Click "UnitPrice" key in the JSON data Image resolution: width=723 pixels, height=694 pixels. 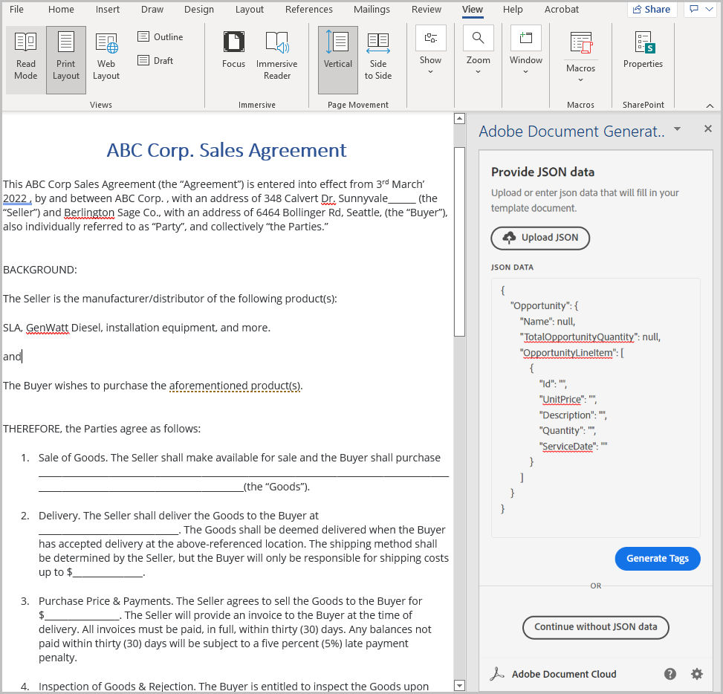point(562,399)
